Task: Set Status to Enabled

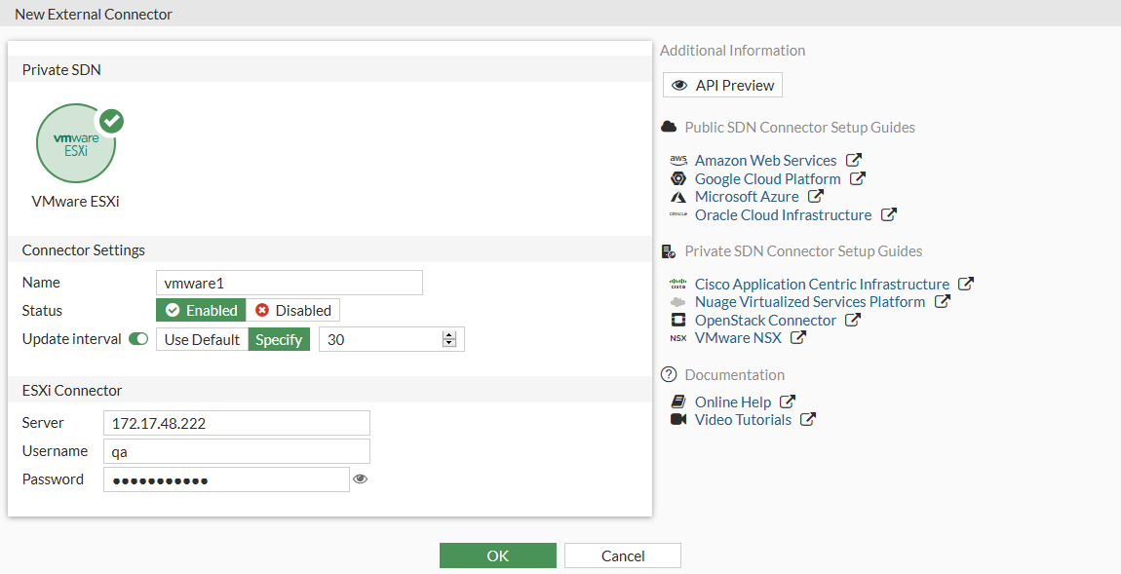Action: 201,311
